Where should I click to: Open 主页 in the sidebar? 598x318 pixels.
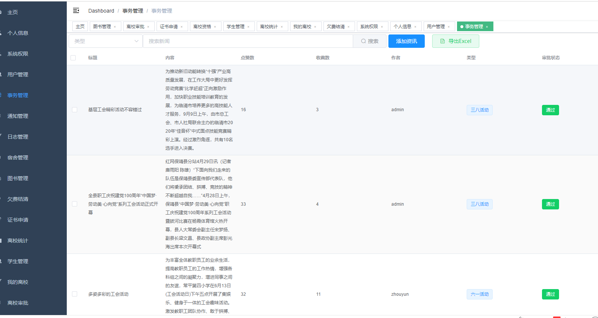click(33, 12)
